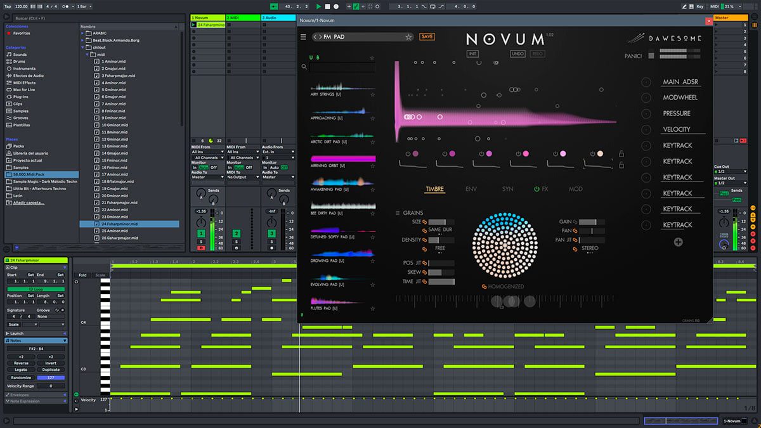761x428 pixels.
Task: Click the link icon next to HOMOGENIZED
Action: pos(484,287)
